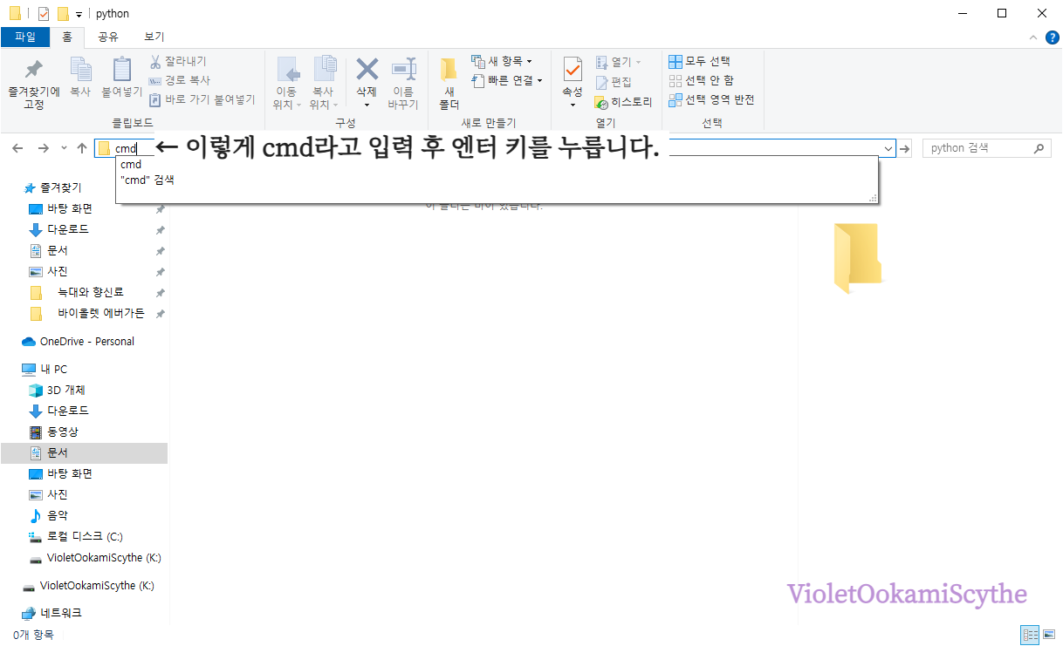Click the address bar containing cmd
1063x646 pixels.
point(495,148)
